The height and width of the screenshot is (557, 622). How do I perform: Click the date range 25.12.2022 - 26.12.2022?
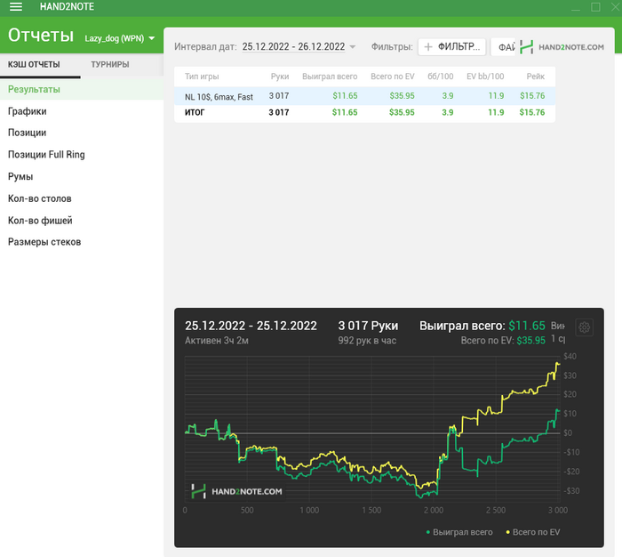tap(293, 47)
